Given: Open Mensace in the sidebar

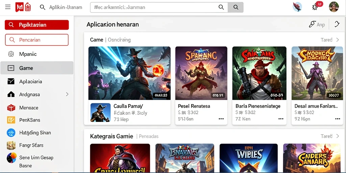Looking at the screenshot, I should click(29, 108).
